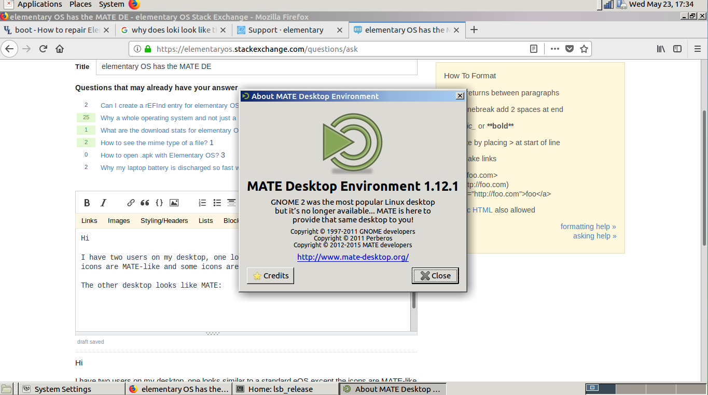Open "How to open .apk with Elementary OS?"

coord(160,155)
